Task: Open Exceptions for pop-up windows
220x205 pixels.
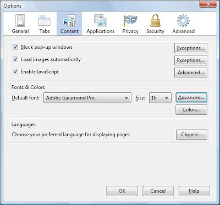Action: point(191,48)
